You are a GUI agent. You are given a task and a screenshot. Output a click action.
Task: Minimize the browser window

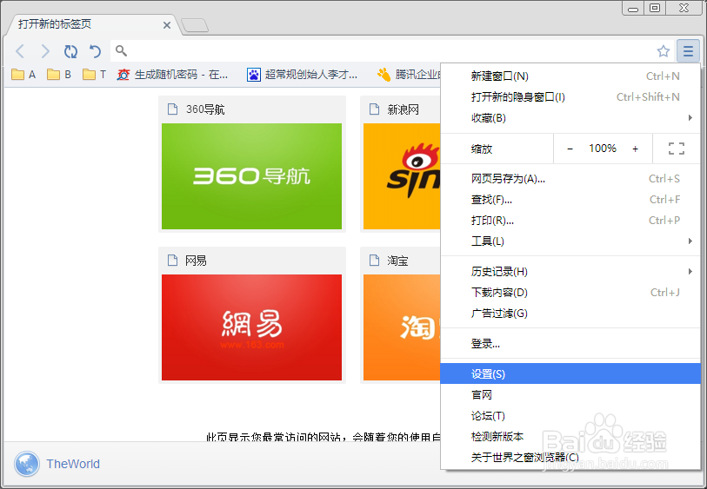tap(633, 9)
